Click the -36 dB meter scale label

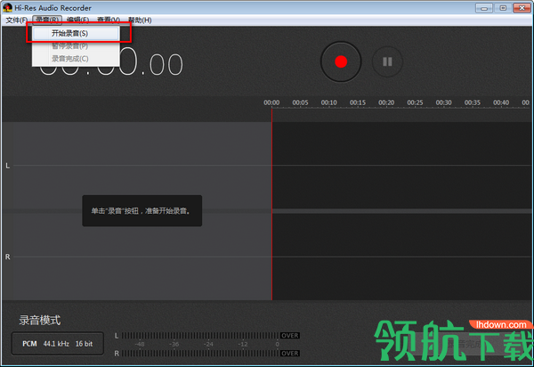tap(174, 344)
